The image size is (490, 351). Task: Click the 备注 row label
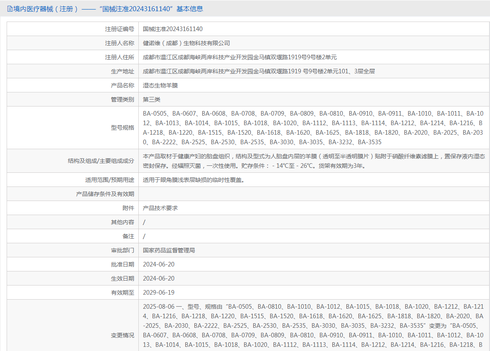(x=128, y=236)
